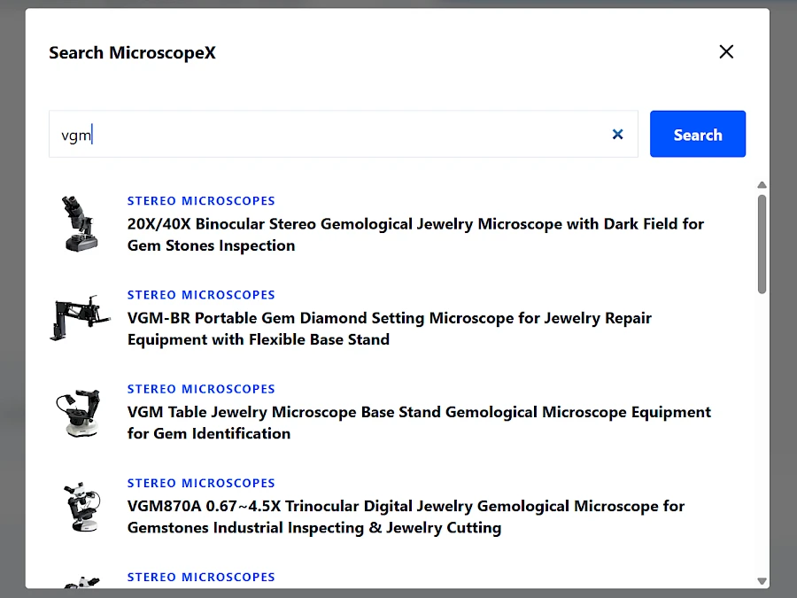This screenshot has height=598, width=797.
Task: Click thumbnail of VGM Table Jewelry Microscope
Action: 80,413
